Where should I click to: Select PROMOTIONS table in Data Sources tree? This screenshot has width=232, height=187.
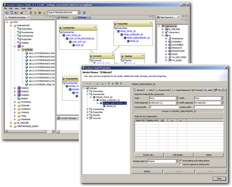coord(178,51)
